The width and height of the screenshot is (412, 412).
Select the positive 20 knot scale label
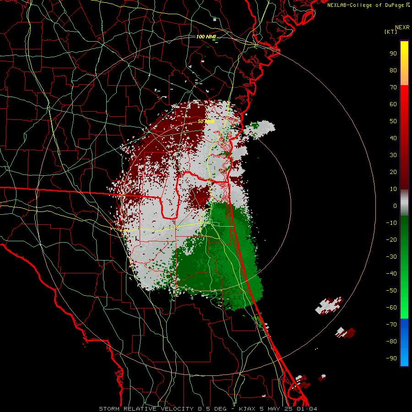coord(393,172)
